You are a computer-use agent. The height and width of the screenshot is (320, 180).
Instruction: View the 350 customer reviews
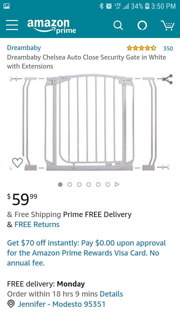tap(168, 48)
